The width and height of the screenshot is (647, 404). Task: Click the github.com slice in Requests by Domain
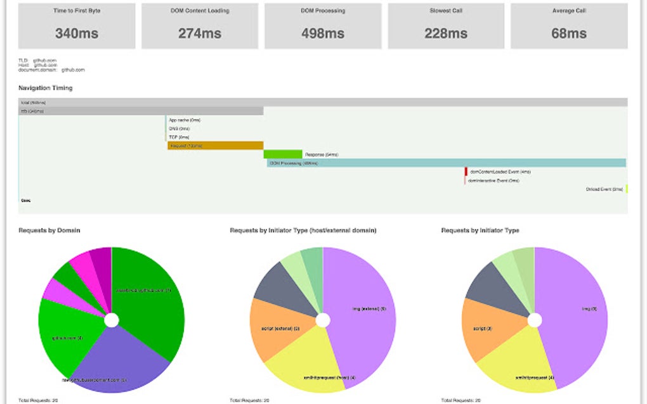[x=67, y=336]
